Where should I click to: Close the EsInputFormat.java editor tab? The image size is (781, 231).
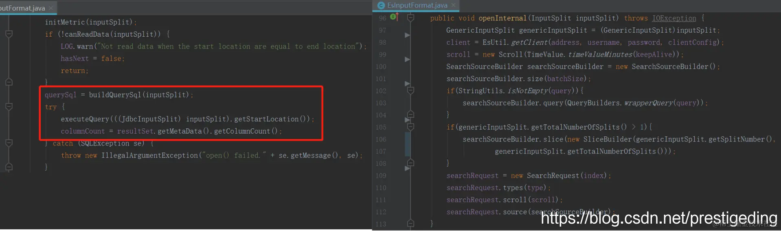point(453,5)
